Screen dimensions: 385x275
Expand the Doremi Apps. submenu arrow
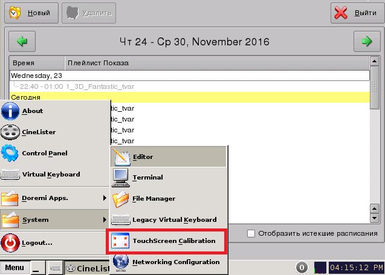pyautogui.click(x=105, y=198)
